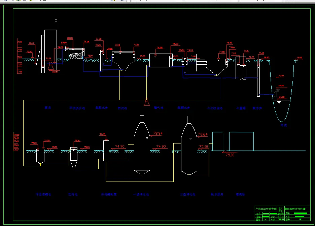Click the 河流 label under the river section
Image resolution: width=315 pixels, height=226 pixels.
pyautogui.click(x=283, y=125)
